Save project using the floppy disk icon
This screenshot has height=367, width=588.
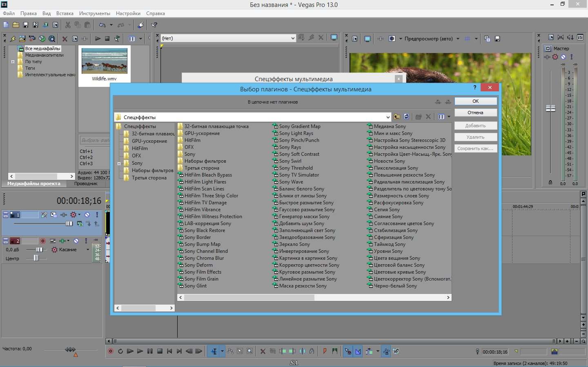(26, 25)
